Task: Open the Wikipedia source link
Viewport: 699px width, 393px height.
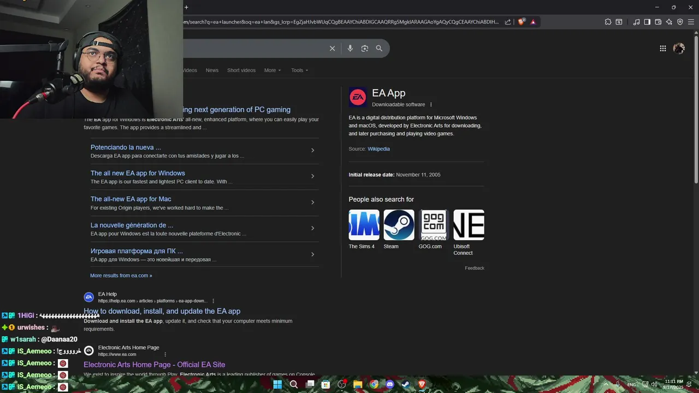Action: (378, 149)
